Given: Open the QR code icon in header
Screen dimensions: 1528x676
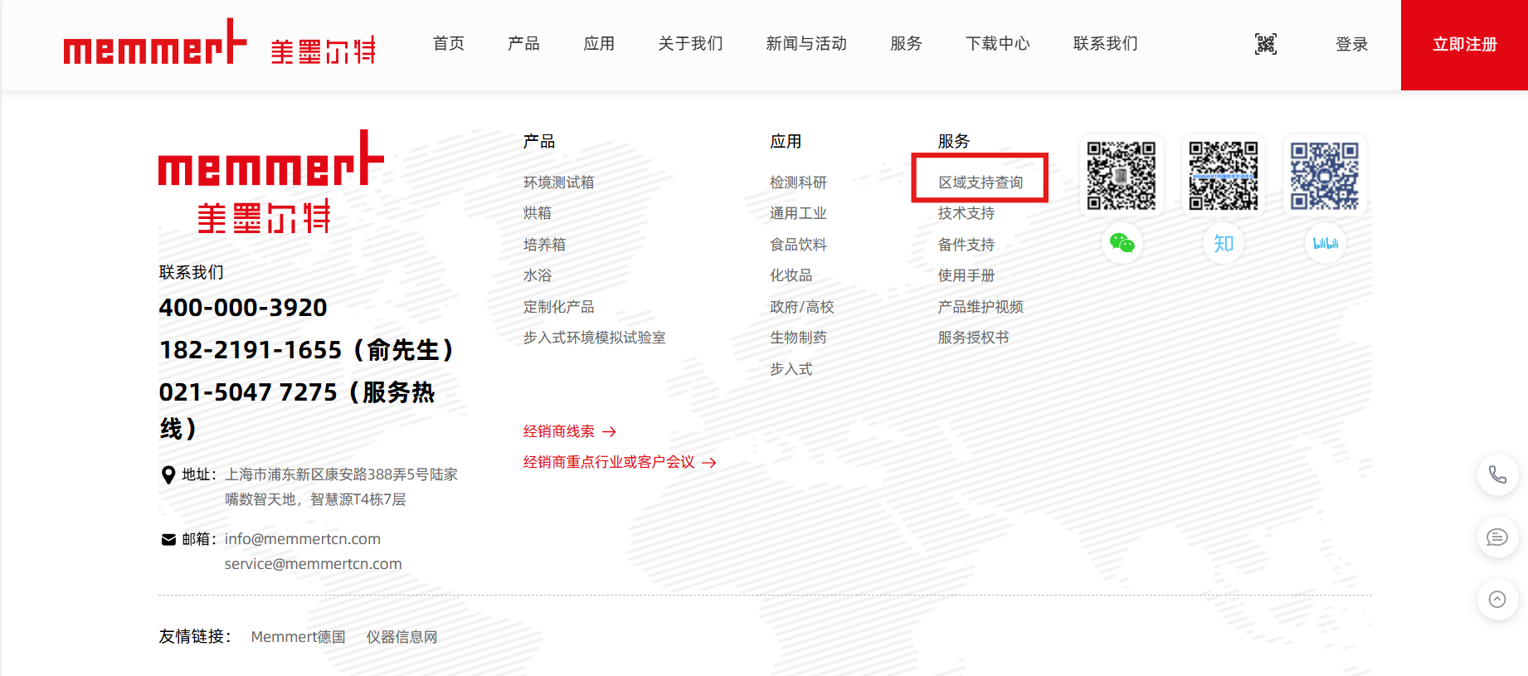Looking at the screenshot, I should click(1265, 44).
